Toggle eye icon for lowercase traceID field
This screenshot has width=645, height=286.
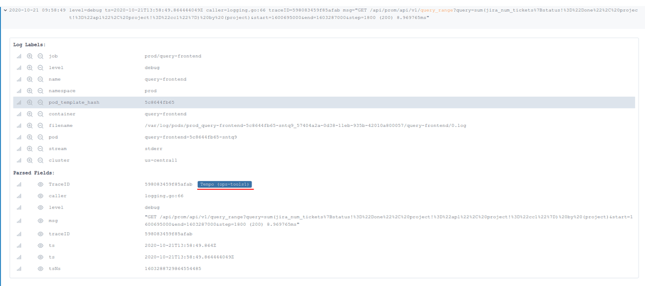[40, 234]
